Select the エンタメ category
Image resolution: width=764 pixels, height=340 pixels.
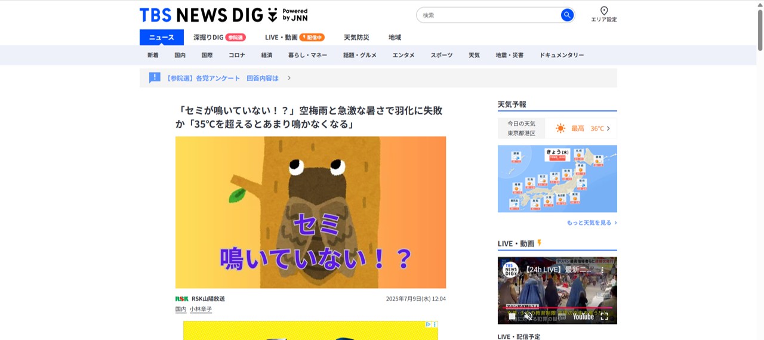403,55
